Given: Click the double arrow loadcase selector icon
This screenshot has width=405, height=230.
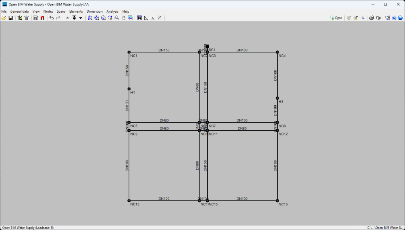Looking at the screenshot, I should point(74,18).
